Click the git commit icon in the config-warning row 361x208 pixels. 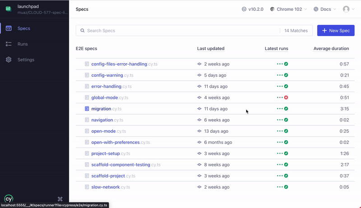pyautogui.click(x=199, y=75)
